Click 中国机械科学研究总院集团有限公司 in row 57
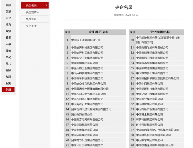193x148 pixels. click(158, 79)
